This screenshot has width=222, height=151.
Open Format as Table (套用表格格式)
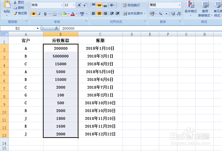[x=205, y=9]
